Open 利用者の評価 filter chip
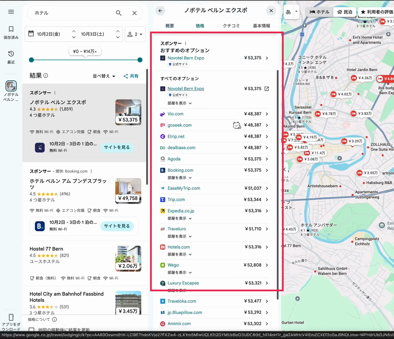The width and height of the screenshot is (394, 339). click(376, 12)
